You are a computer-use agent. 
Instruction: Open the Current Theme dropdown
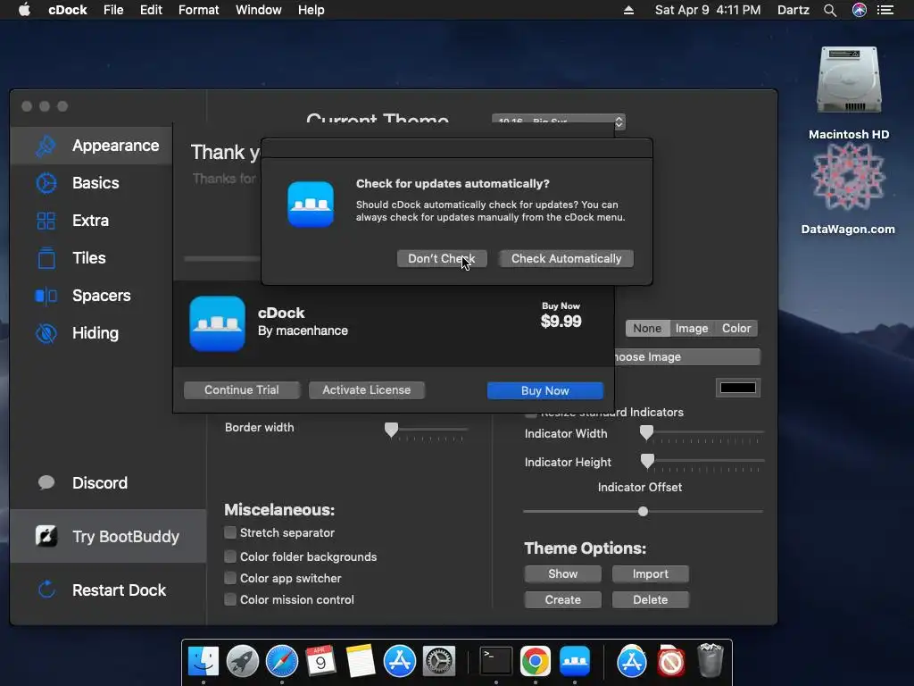pos(559,121)
